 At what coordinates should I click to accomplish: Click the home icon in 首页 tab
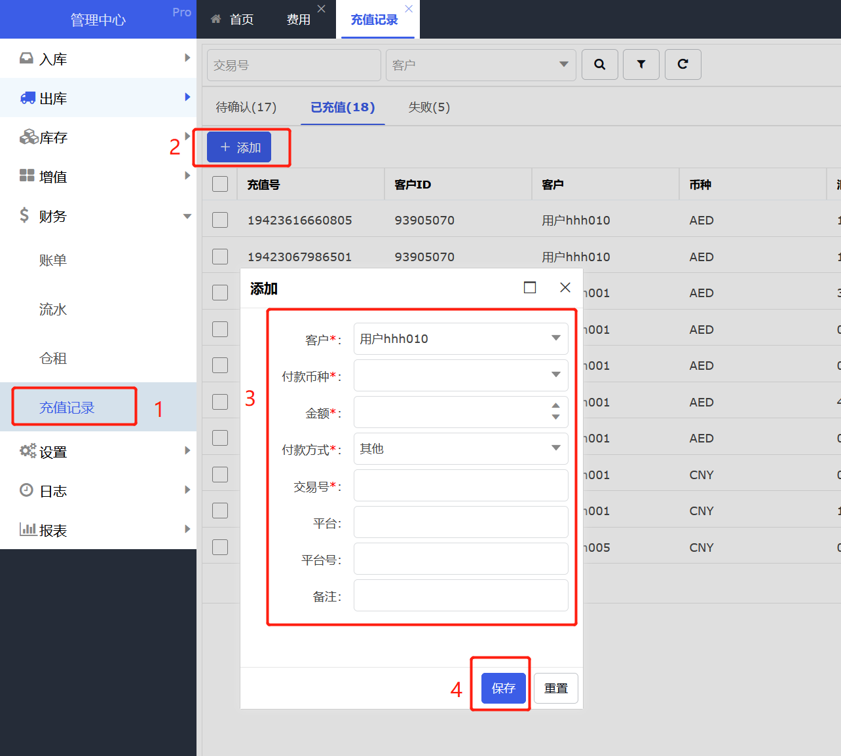[216, 19]
